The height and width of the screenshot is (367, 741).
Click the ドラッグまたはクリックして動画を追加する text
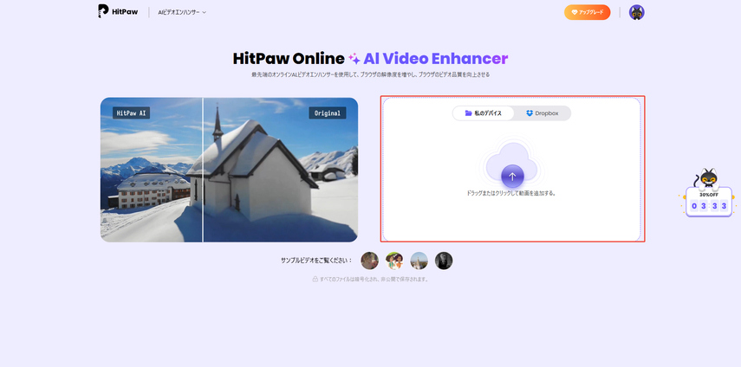click(510, 193)
